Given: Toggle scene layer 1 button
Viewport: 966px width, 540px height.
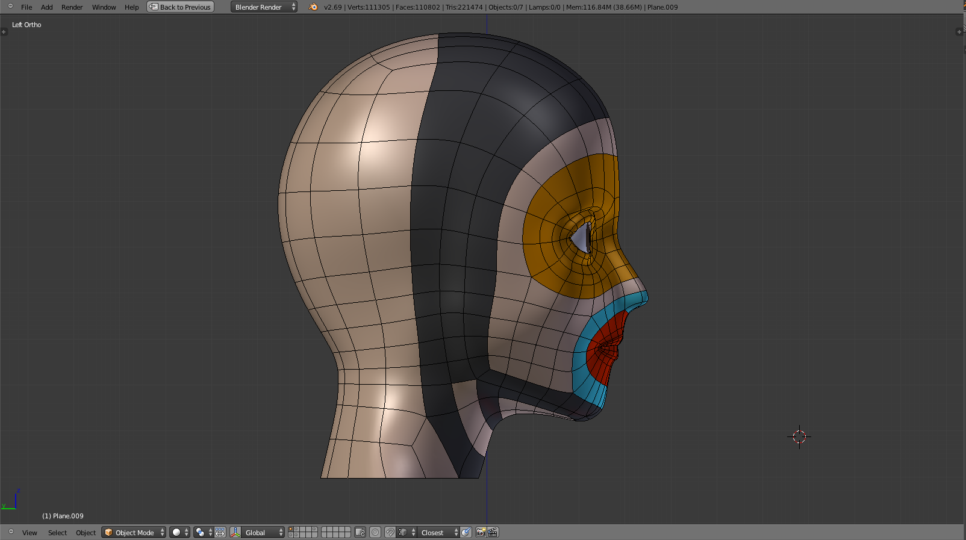Looking at the screenshot, I should point(291,529).
